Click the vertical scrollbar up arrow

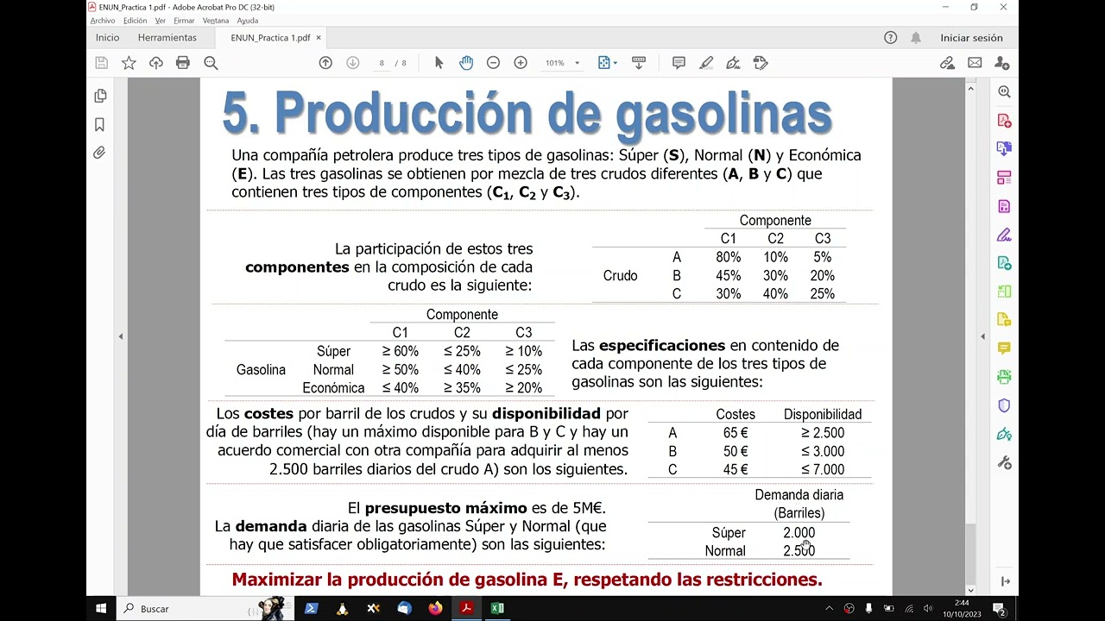970,89
